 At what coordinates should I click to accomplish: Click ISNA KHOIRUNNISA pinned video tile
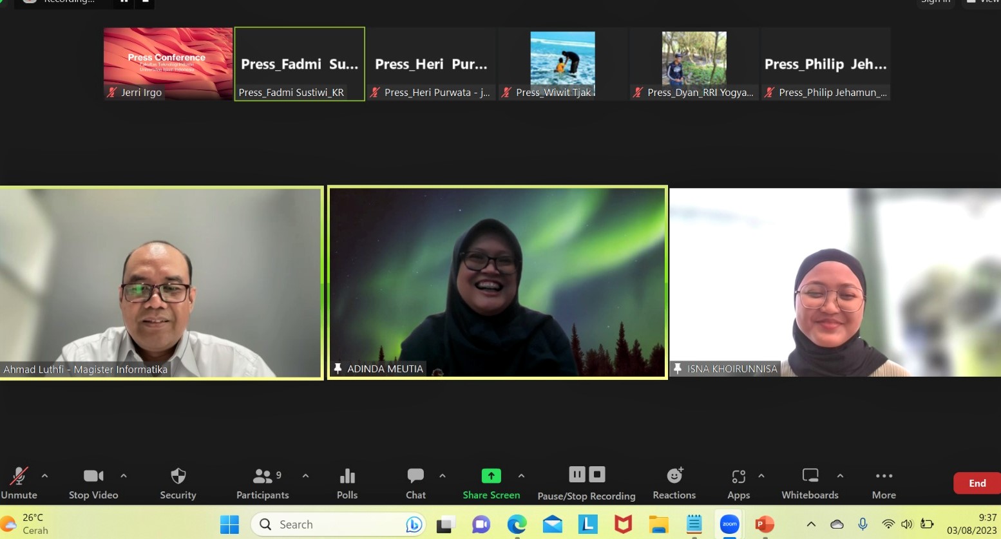835,283
